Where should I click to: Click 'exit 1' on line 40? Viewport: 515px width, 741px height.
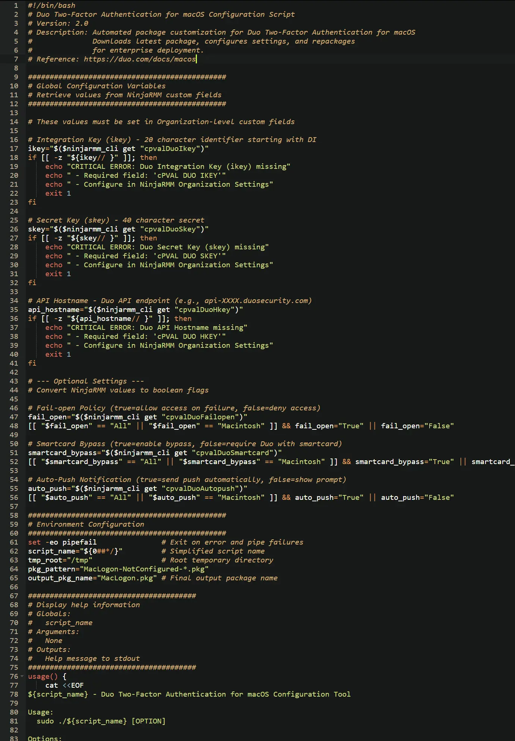[x=58, y=354]
